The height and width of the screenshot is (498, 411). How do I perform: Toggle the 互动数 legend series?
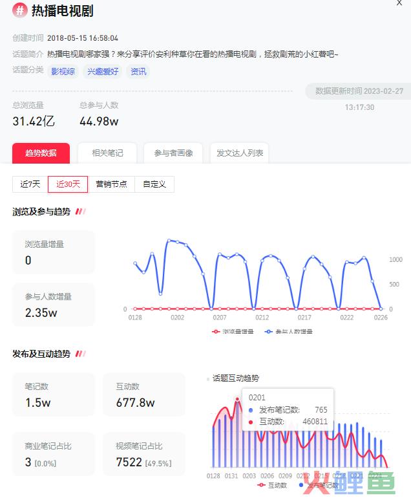(x=272, y=485)
